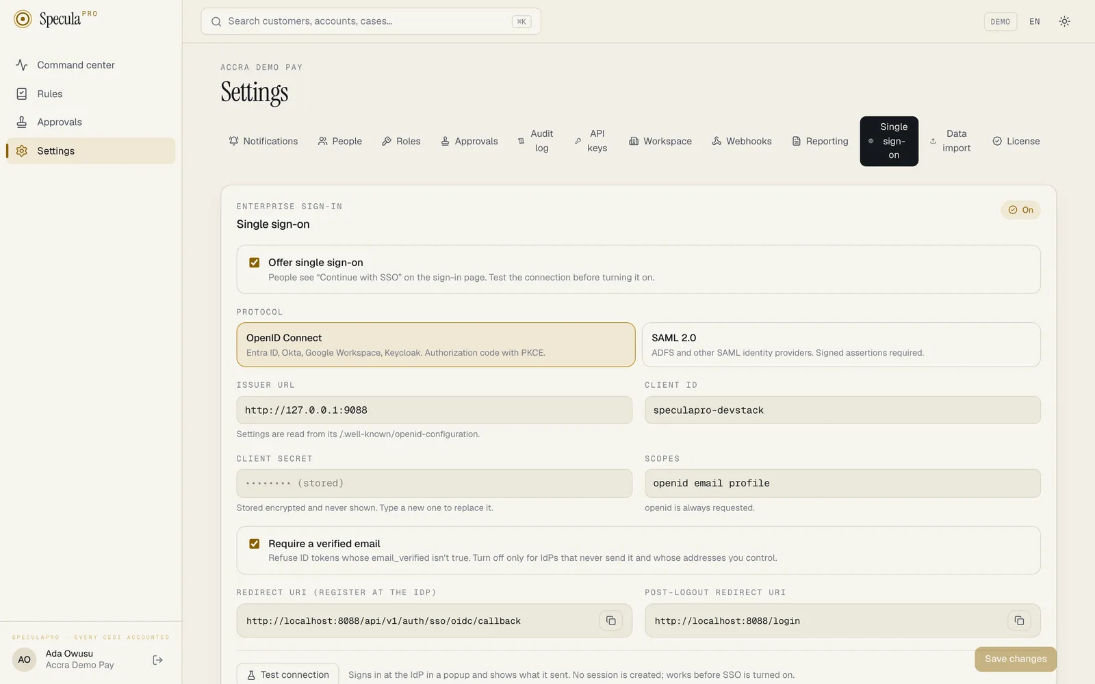Switch to the People tab

[x=340, y=141]
